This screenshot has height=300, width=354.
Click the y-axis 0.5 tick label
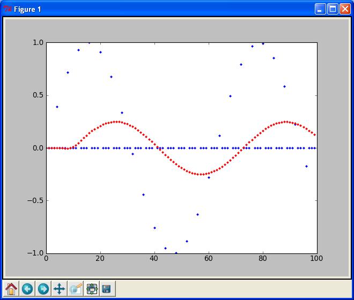(38, 95)
